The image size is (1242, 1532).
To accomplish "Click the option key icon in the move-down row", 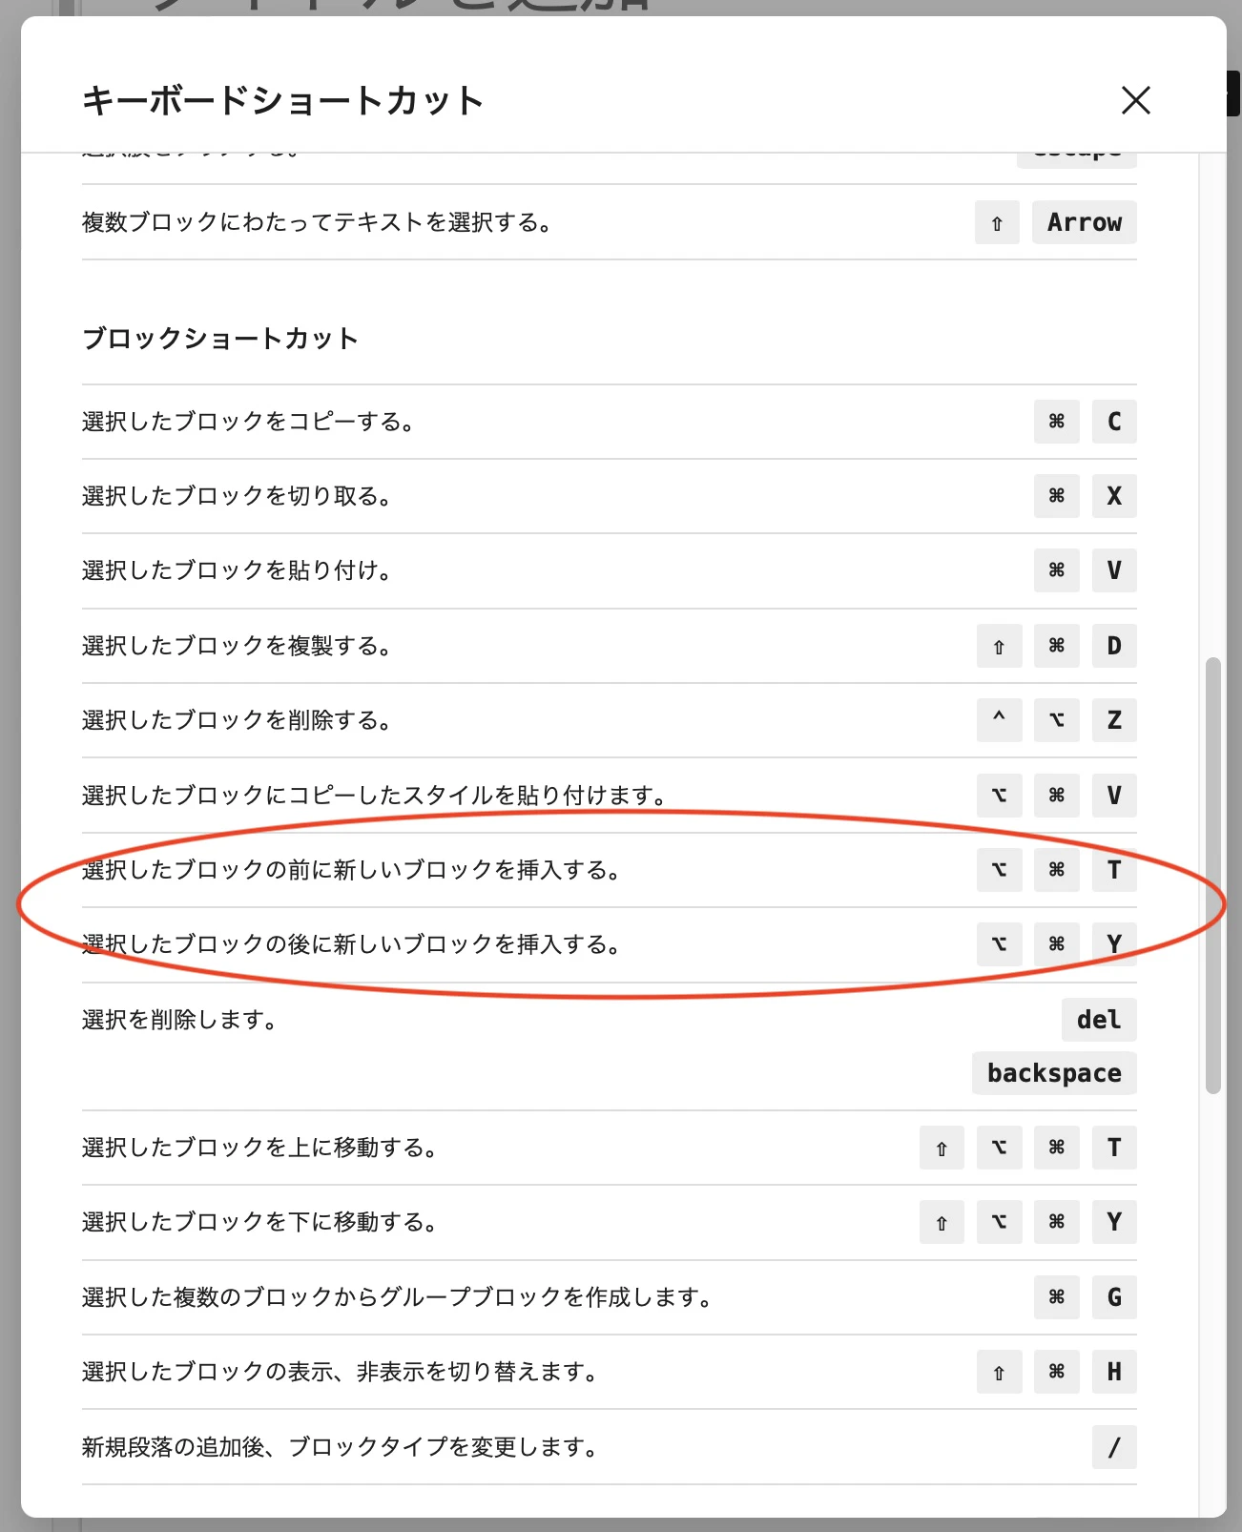I will (999, 1222).
